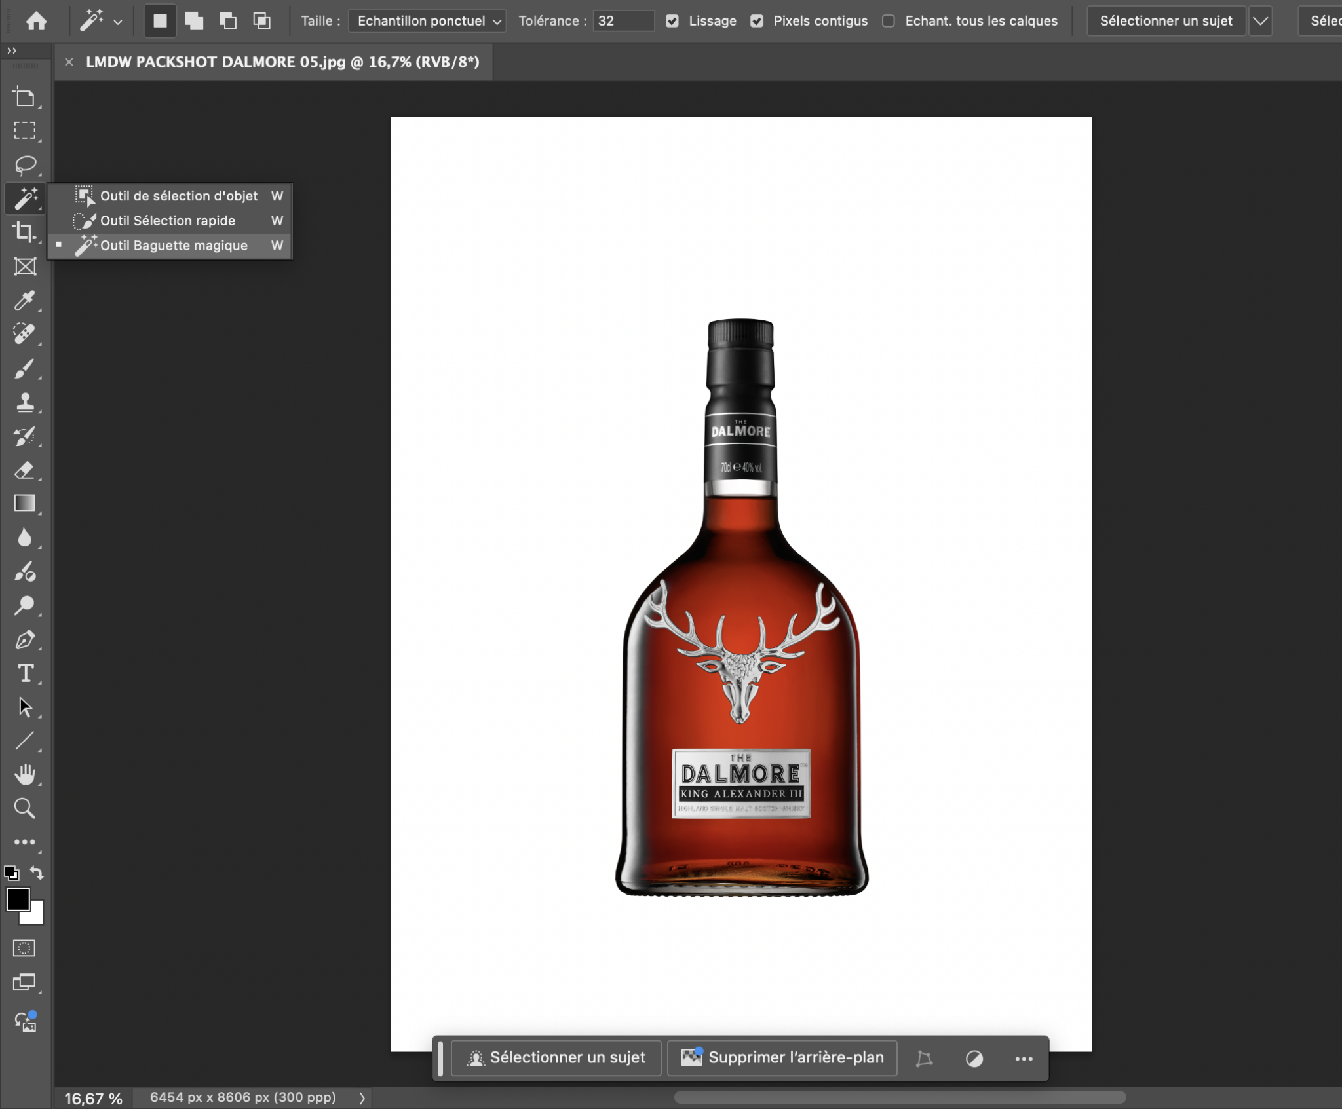Click the LMDW PACKSHOT DALMORE 05.jpg tab

click(x=282, y=62)
